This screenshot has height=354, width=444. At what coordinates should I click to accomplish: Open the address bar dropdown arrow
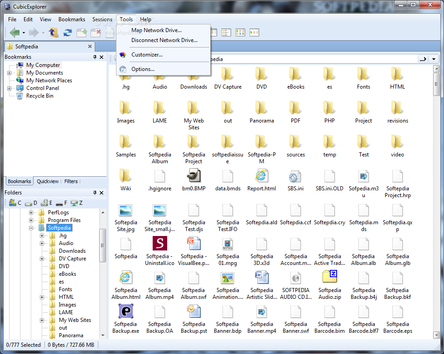tap(434, 59)
